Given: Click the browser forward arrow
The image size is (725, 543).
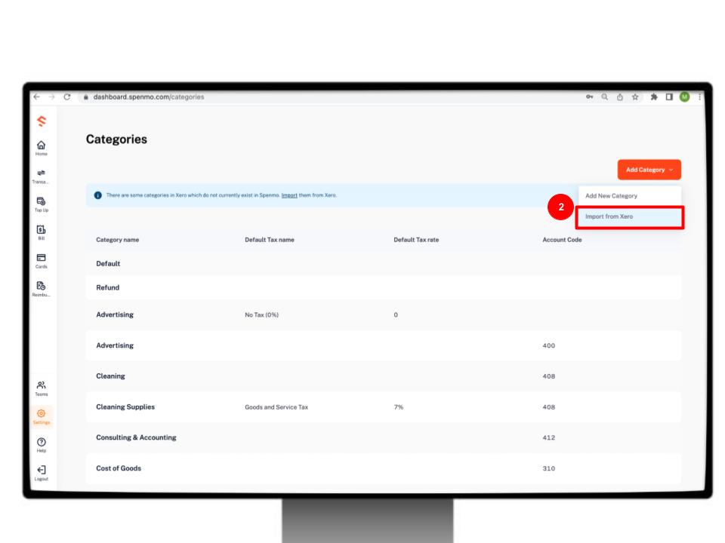Looking at the screenshot, I should point(52,97).
